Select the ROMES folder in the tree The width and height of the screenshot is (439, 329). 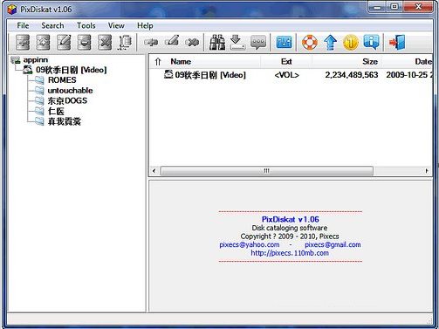(62, 80)
